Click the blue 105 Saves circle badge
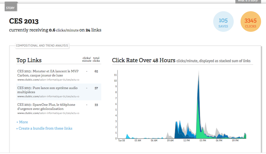266x154 pixels. [223, 22]
